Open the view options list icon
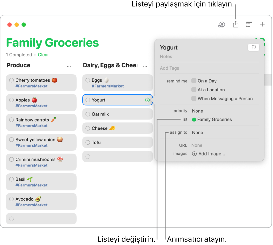The image size is (273, 245). coord(249,24)
